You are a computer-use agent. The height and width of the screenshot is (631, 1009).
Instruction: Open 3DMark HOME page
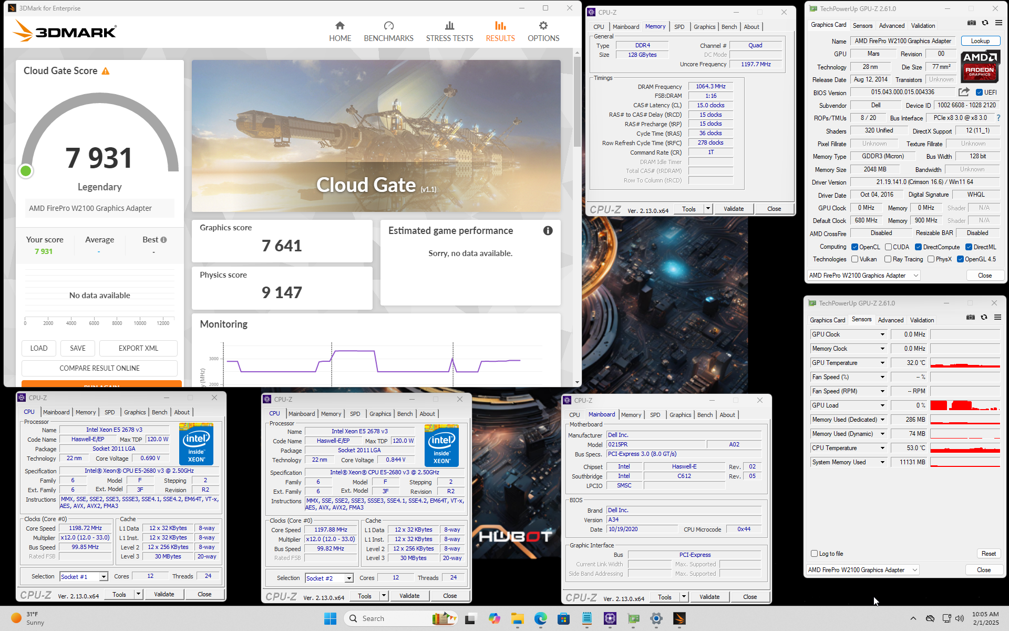pyautogui.click(x=339, y=32)
